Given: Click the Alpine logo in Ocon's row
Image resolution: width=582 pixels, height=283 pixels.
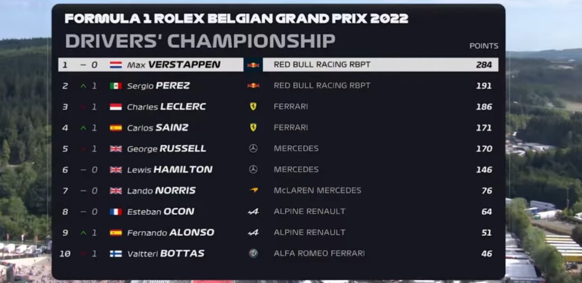Looking at the screenshot, I should tap(253, 211).
